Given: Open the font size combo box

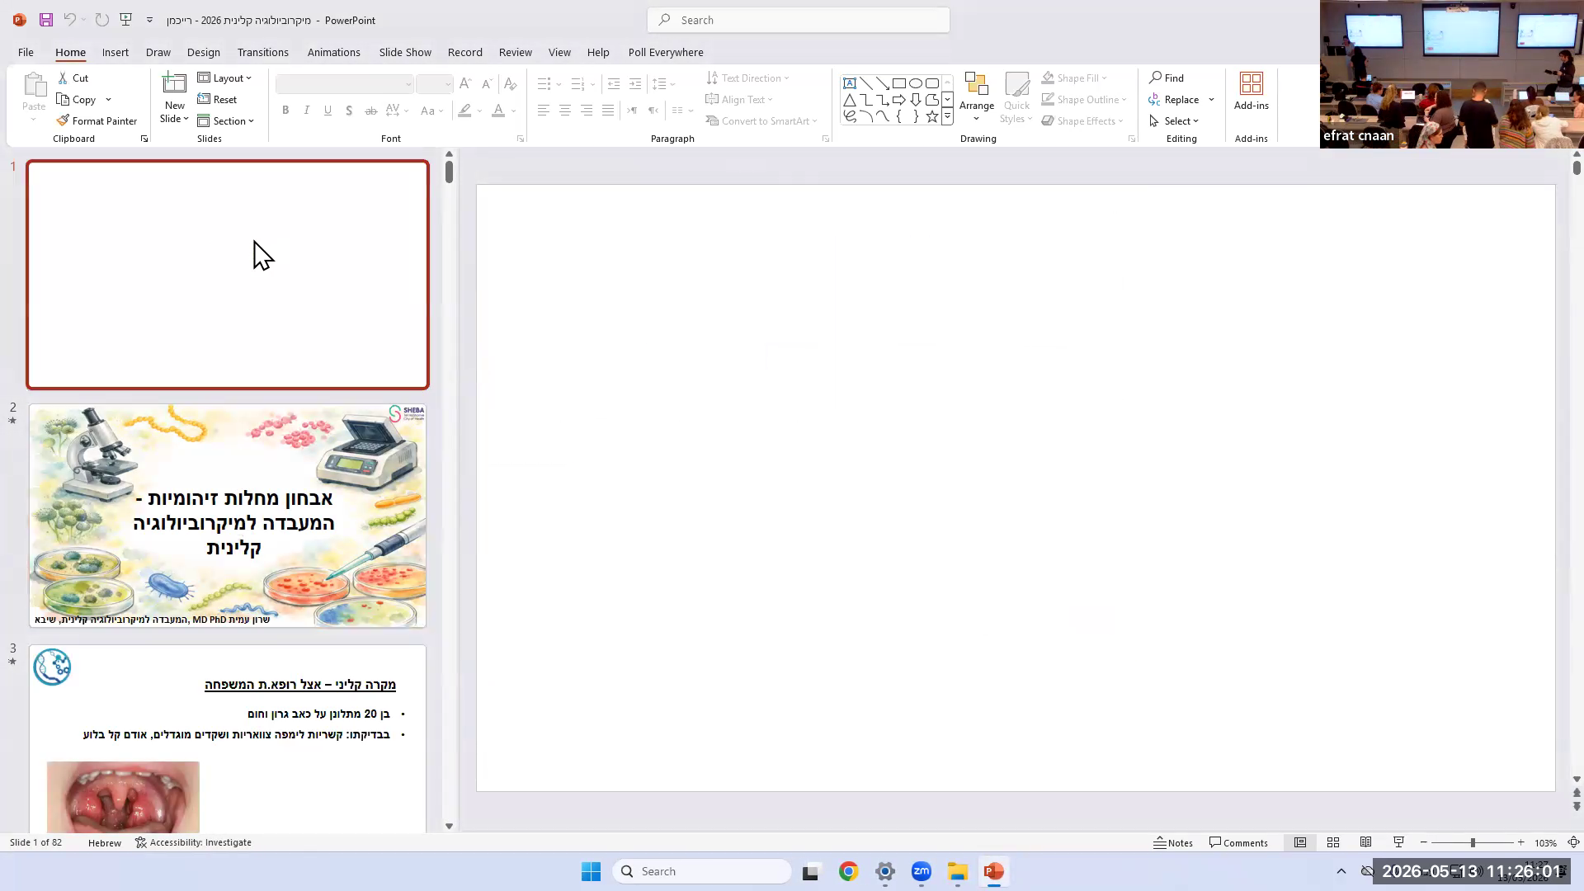Looking at the screenshot, I should pyautogui.click(x=435, y=84).
